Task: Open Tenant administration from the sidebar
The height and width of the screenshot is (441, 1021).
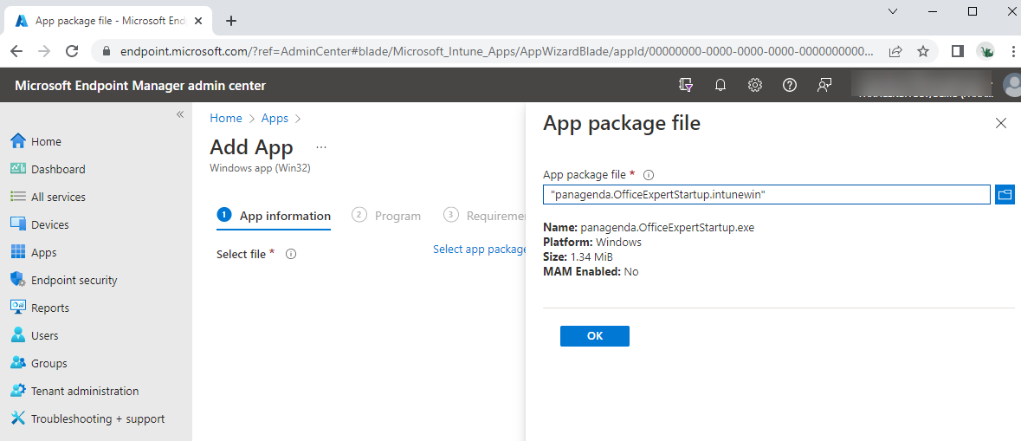Action: (x=84, y=392)
